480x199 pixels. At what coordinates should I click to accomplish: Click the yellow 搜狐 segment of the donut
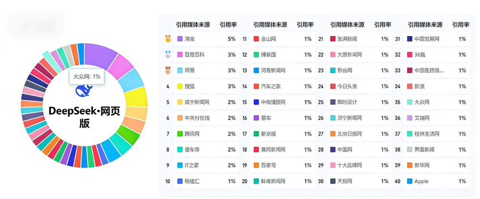pyautogui.click(x=136, y=97)
